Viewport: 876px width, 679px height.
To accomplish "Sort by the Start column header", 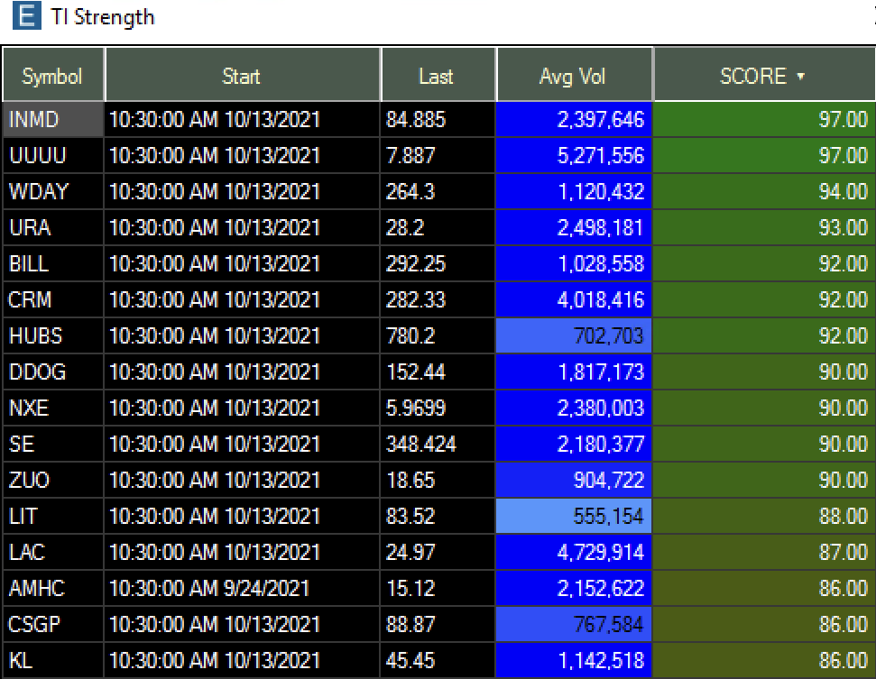I will pyautogui.click(x=242, y=75).
